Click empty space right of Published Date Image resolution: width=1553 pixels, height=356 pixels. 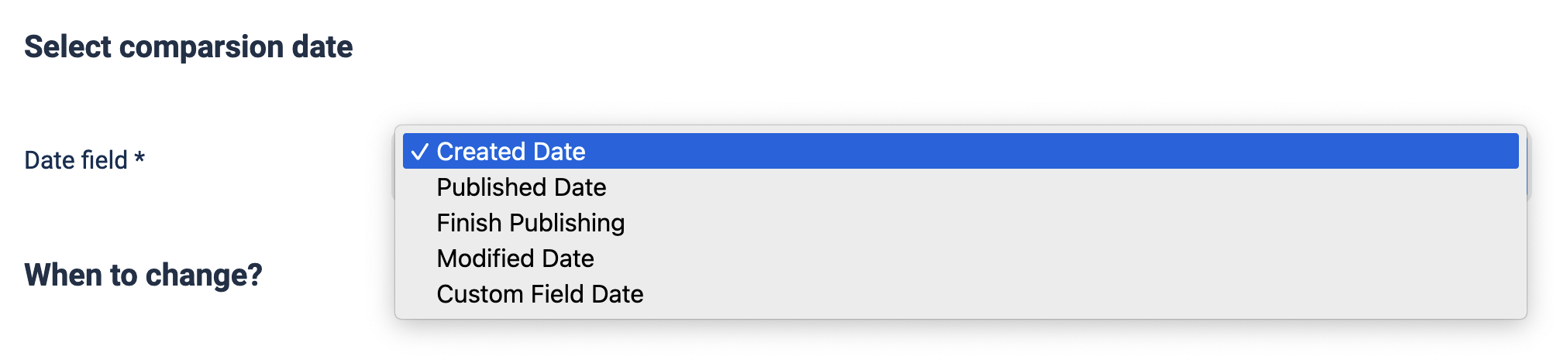(1007, 187)
